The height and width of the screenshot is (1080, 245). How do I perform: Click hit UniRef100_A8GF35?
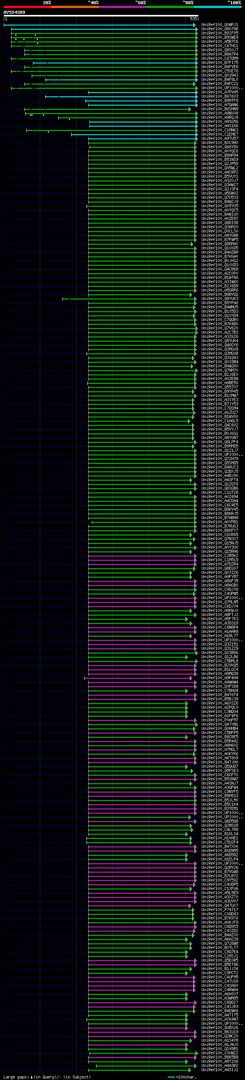tap(220, 581)
